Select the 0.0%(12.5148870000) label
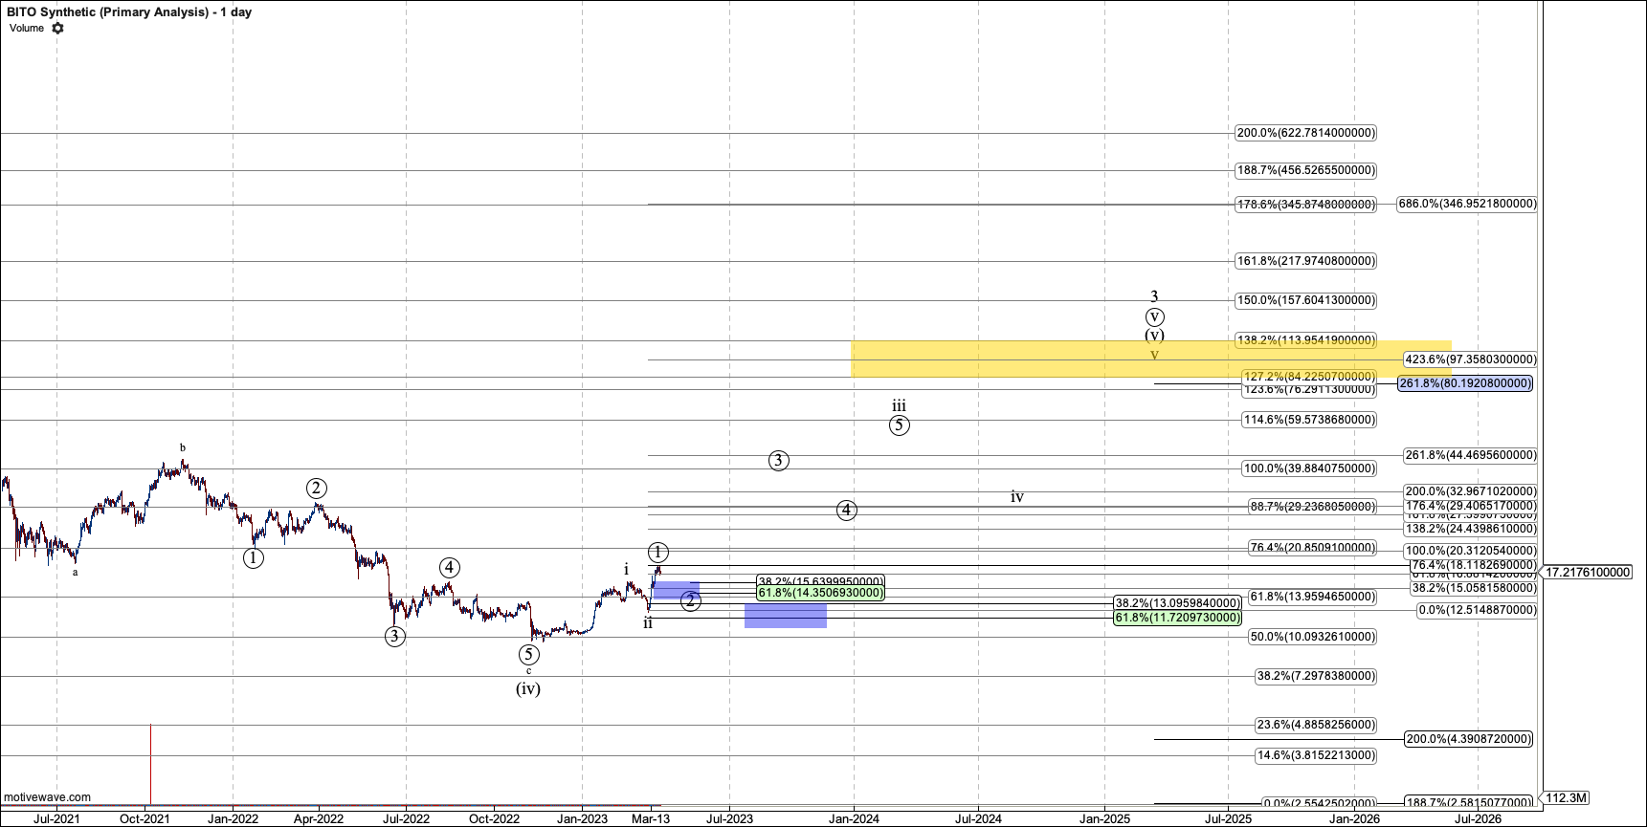The width and height of the screenshot is (1647, 827). [1477, 610]
